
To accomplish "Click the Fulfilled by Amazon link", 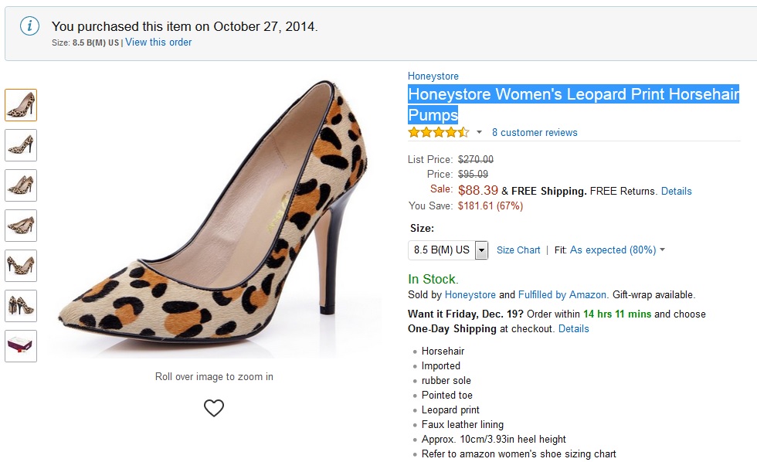I will click(x=562, y=294).
